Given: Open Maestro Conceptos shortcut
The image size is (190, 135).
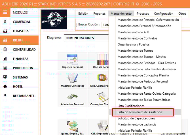Looking at the screenshot, I should (72, 80).
